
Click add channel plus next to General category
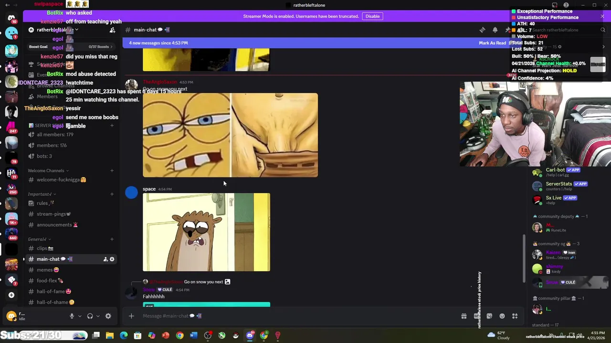coord(112,239)
